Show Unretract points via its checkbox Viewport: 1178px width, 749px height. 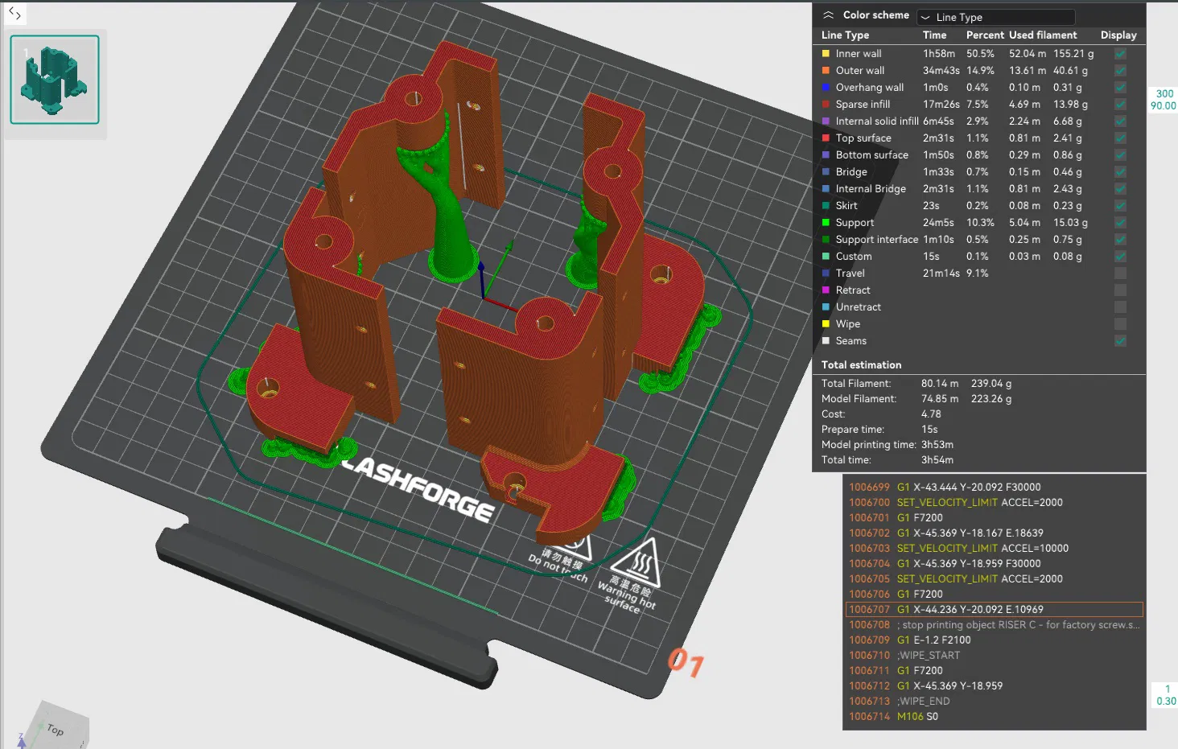click(1120, 307)
